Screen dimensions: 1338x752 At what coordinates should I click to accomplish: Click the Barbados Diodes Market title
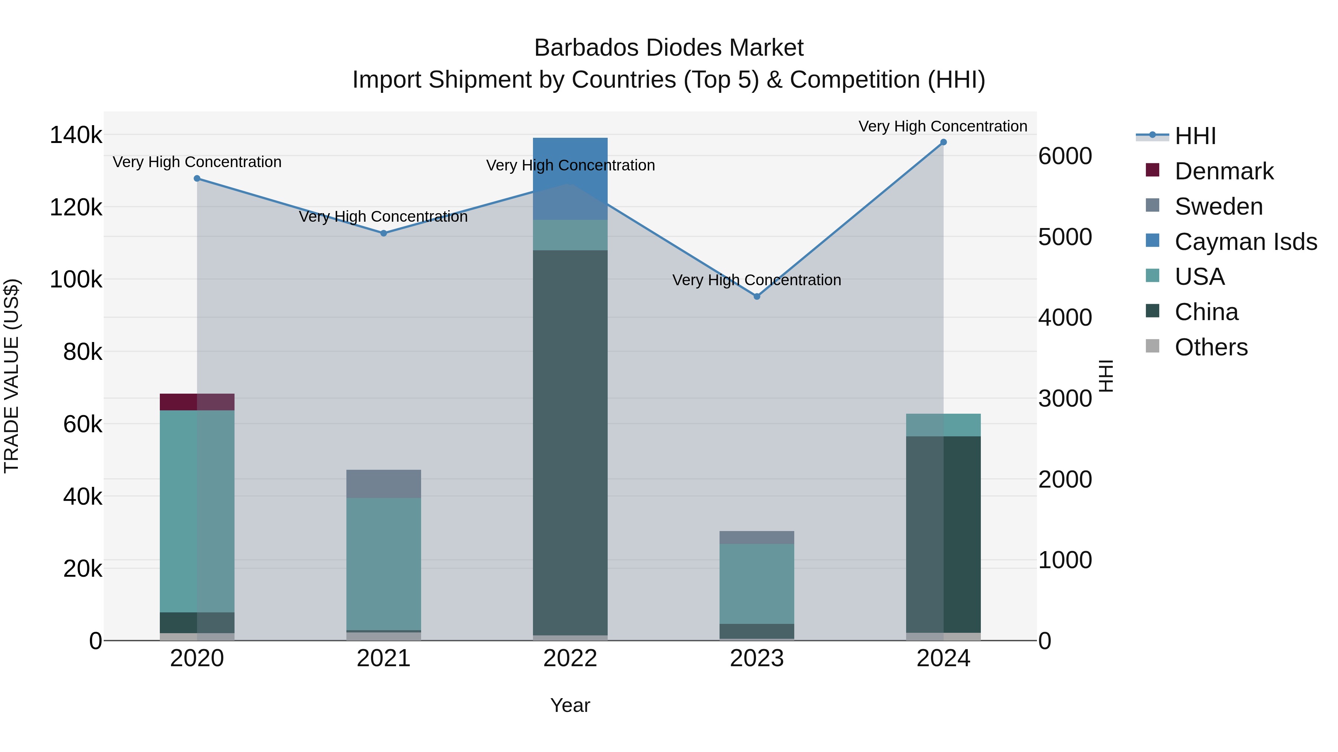669,48
